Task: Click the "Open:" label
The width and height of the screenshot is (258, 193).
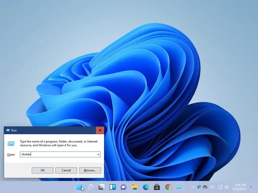Action: click(11, 155)
